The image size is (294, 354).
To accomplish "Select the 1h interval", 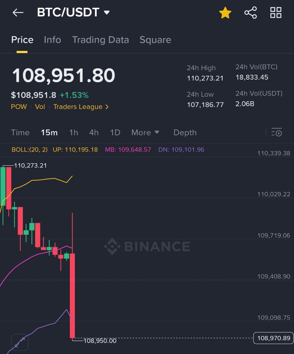I will tap(73, 132).
